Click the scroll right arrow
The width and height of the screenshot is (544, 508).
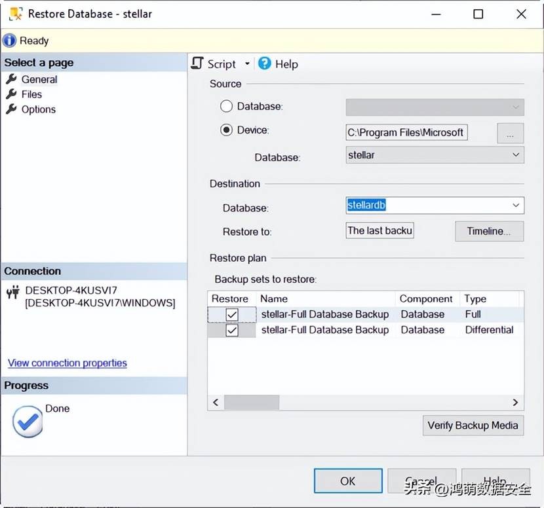click(x=515, y=403)
